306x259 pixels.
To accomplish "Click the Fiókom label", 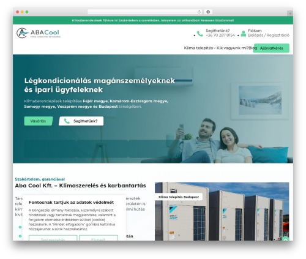I will coord(255,31).
